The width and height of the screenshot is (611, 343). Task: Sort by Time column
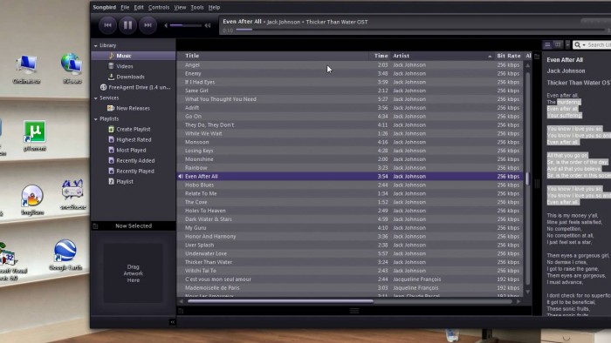pyautogui.click(x=380, y=56)
